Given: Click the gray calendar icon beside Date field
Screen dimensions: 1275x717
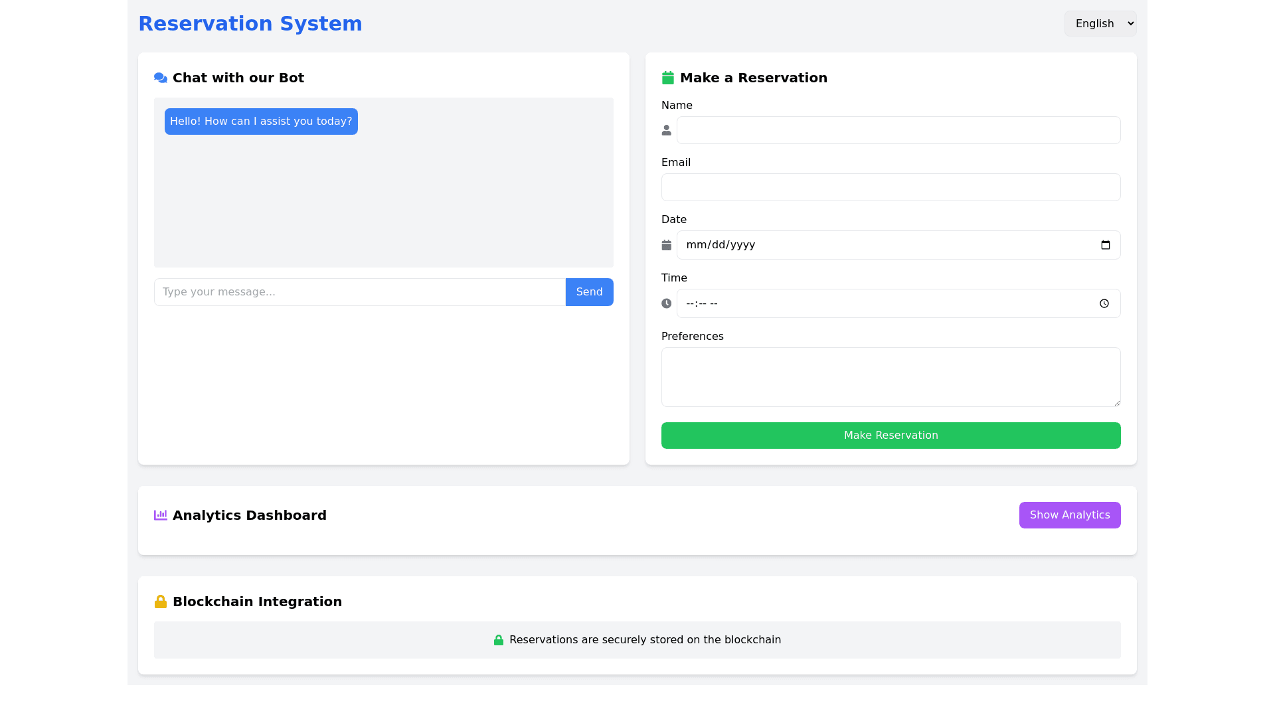Looking at the screenshot, I should point(666,245).
